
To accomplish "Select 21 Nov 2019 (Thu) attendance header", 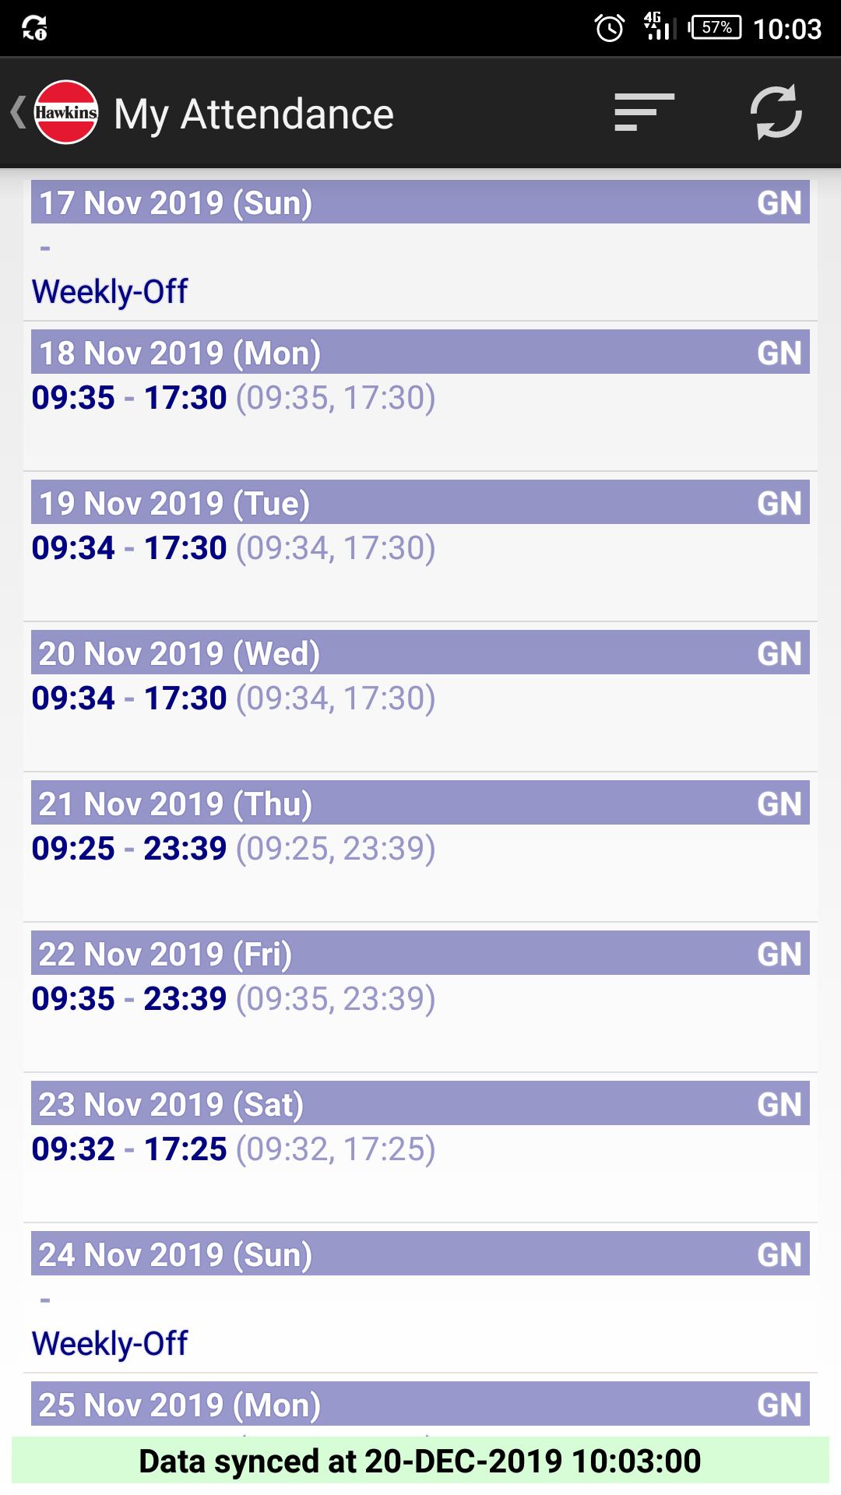I will [x=420, y=803].
